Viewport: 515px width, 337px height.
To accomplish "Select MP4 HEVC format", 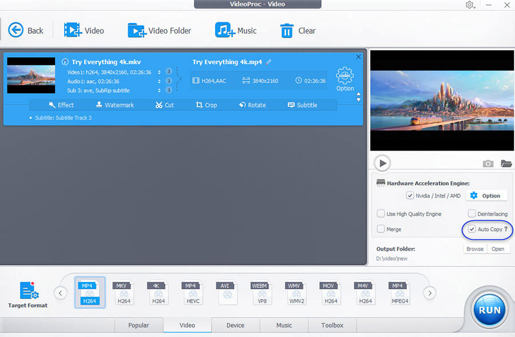I will point(193,292).
